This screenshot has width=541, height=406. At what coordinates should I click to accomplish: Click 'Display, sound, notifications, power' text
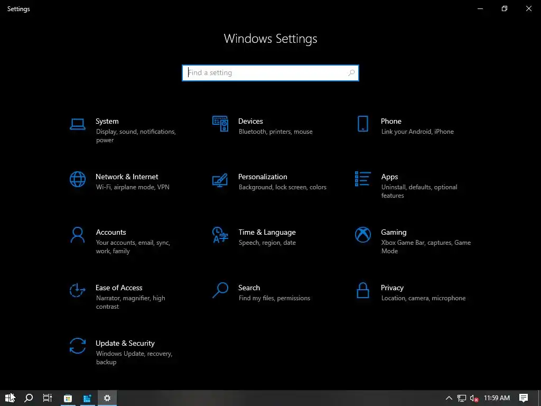tap(136, 136)
